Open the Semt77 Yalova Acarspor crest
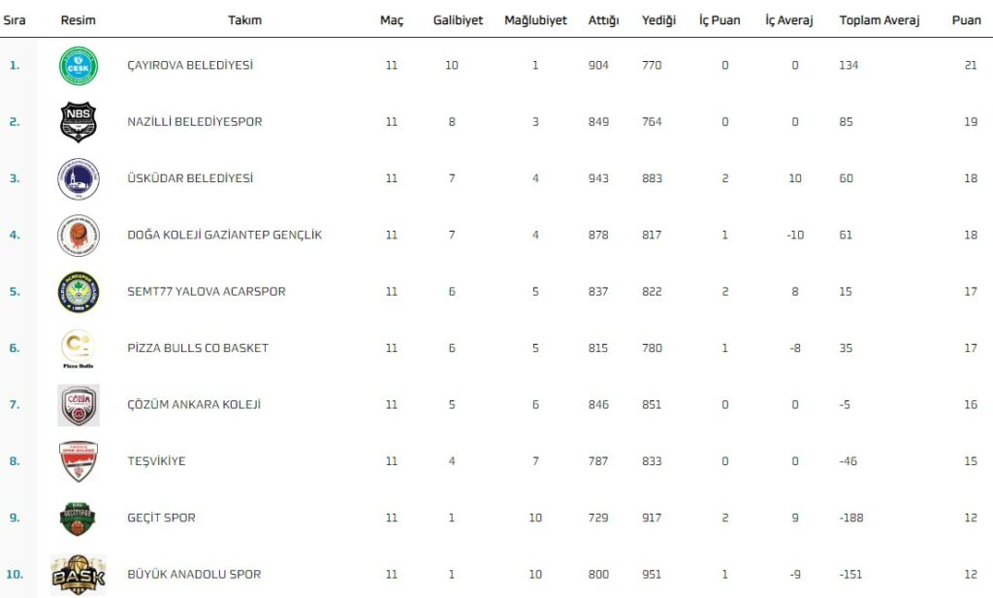 (x=79, y=292)
